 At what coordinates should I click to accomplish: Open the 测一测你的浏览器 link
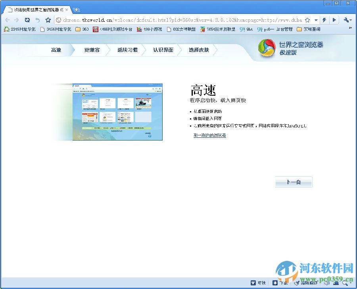209,135
